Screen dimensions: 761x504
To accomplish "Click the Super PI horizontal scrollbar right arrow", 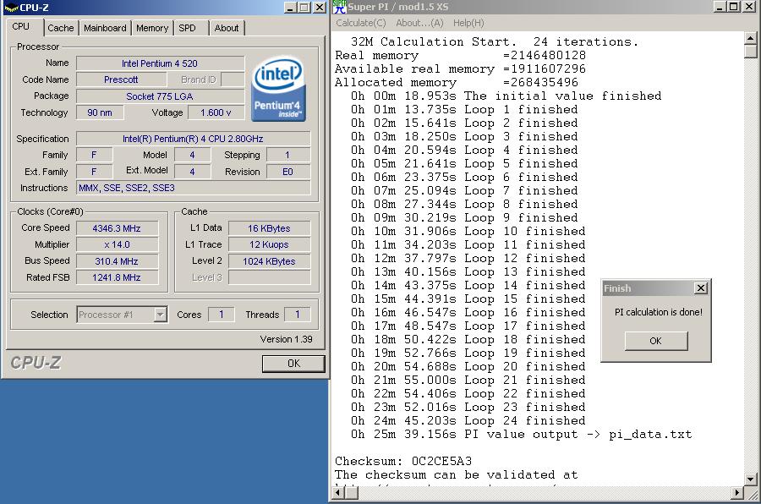I will pyautogui.click(x=737, y=493).
